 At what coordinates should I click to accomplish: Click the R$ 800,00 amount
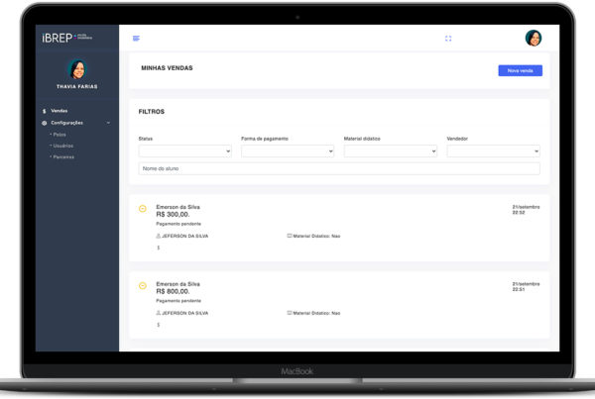[173, 291]
